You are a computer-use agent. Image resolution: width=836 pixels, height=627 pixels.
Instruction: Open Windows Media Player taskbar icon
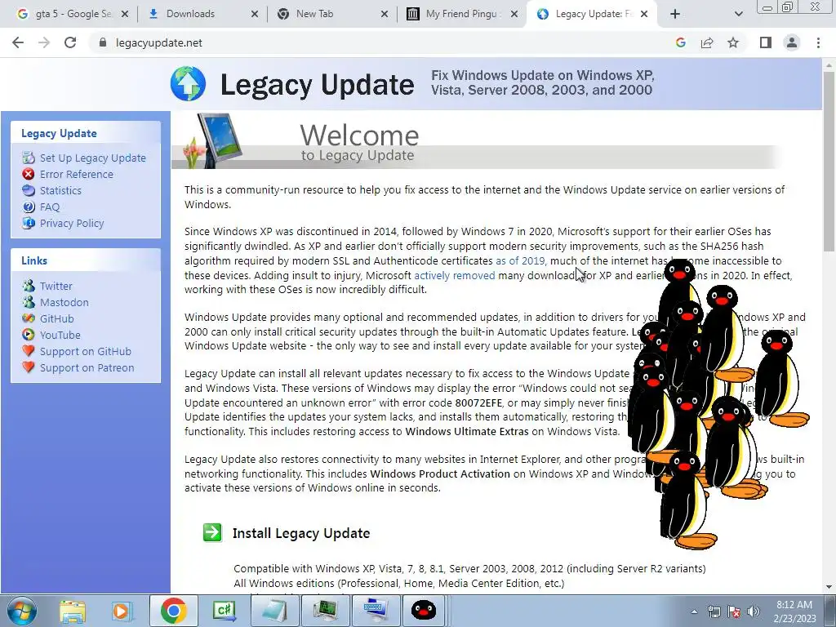[122, 611]
